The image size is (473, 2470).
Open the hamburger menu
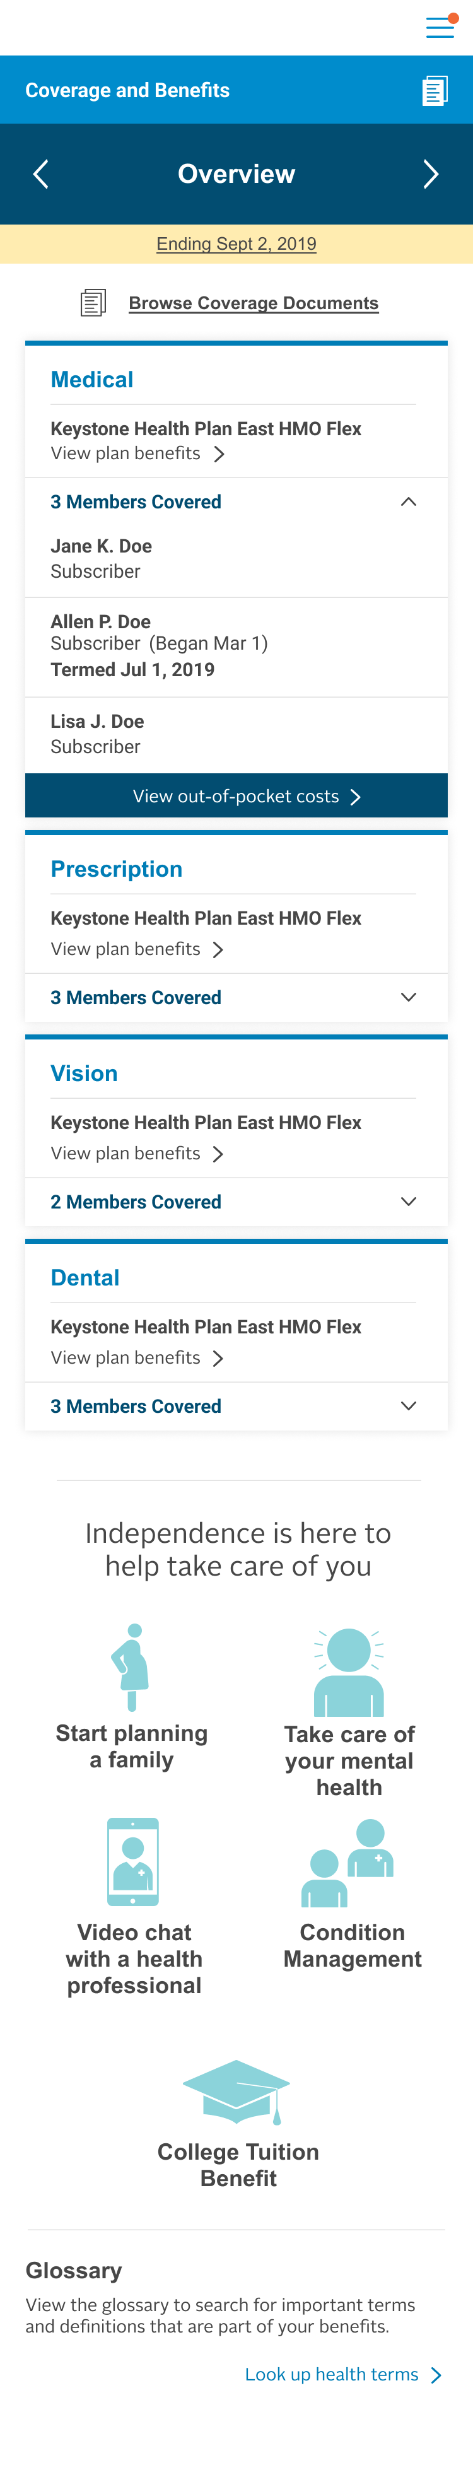tap(440, 27)
